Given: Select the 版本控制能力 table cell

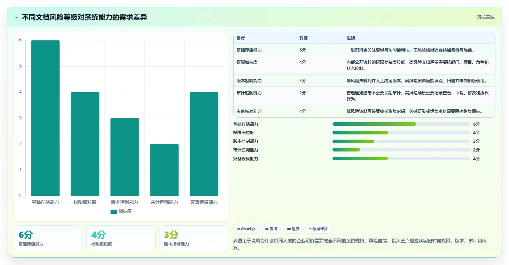Looking at the screenshot, I should click(249, 81).
